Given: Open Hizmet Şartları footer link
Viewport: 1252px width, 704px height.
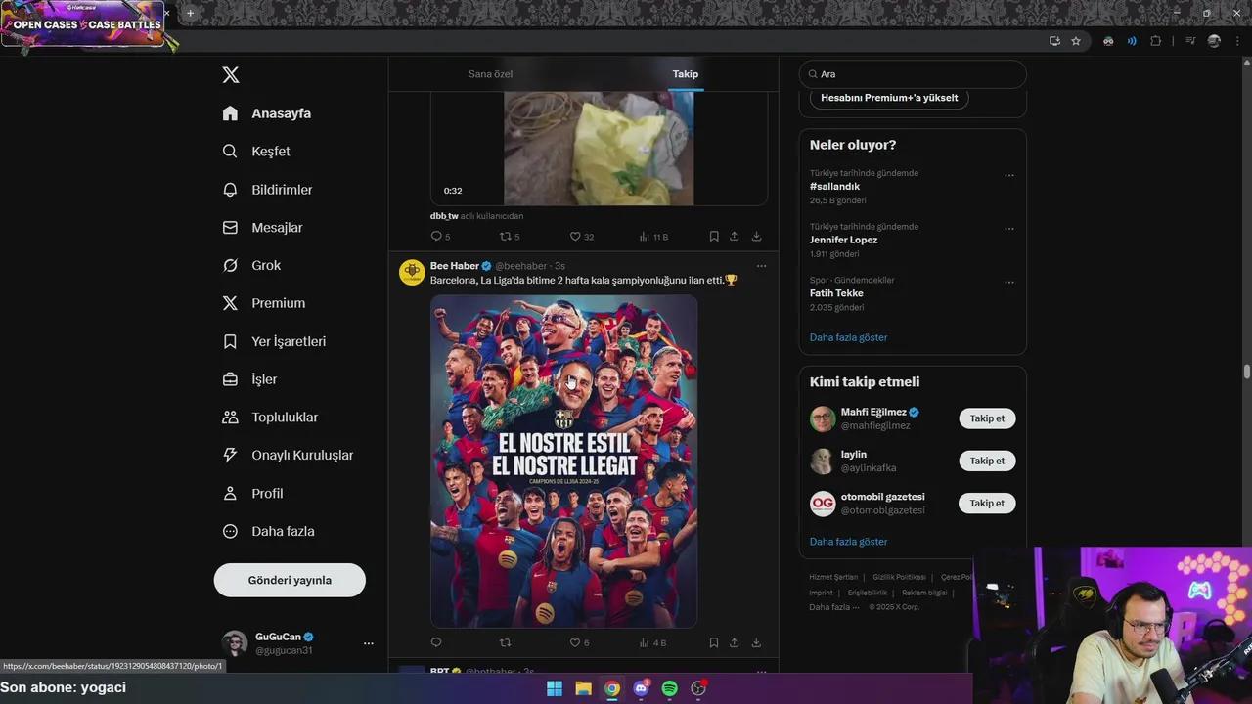Looking at the screenshot, I should click(833, 577).
